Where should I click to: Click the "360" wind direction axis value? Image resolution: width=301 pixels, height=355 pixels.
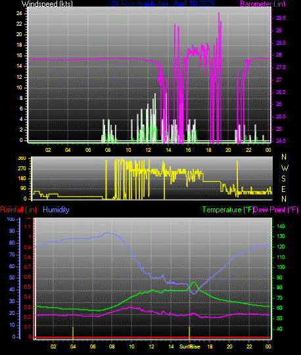click(x=22, y=158)
